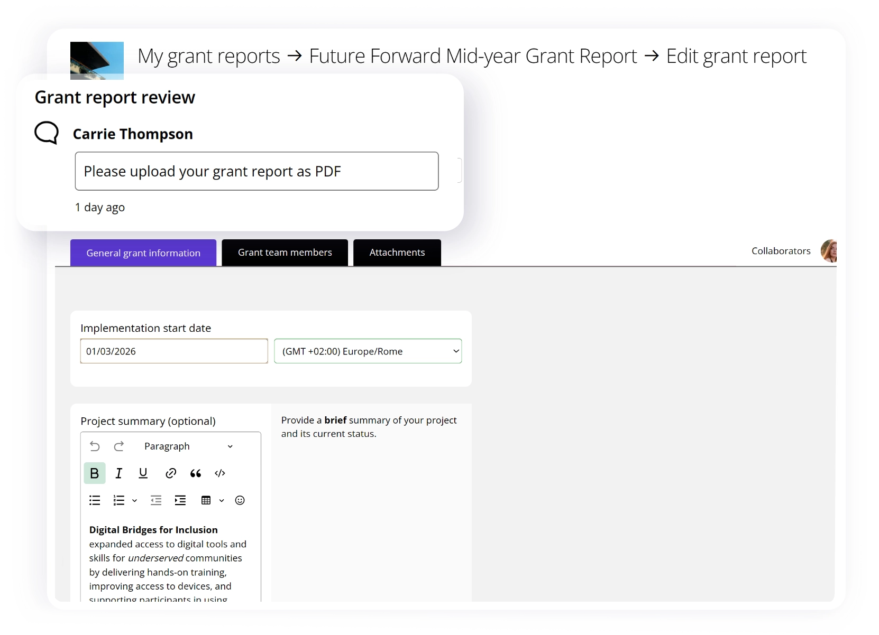
Task: Open the Paragraph style dropdown
Action: [x=188, y=446]
